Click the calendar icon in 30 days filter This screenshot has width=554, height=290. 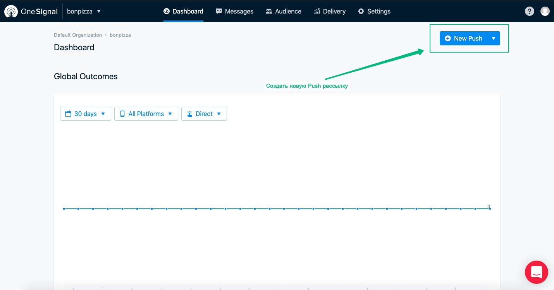click(68, 114)
